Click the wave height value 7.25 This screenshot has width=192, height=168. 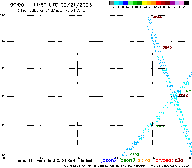click(152, 32)
